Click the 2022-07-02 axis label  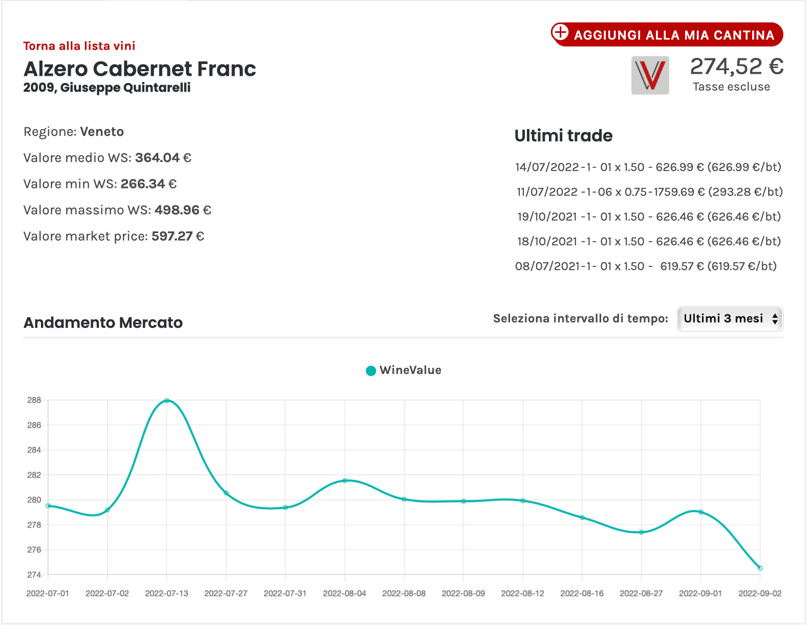tap(107, 594)
